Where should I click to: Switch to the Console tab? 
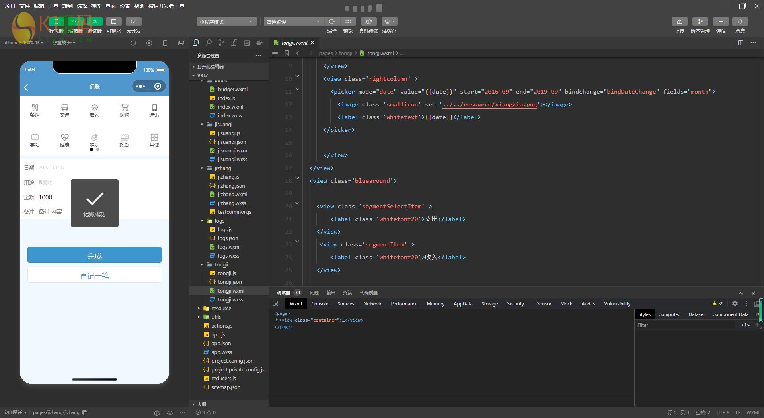320,304
